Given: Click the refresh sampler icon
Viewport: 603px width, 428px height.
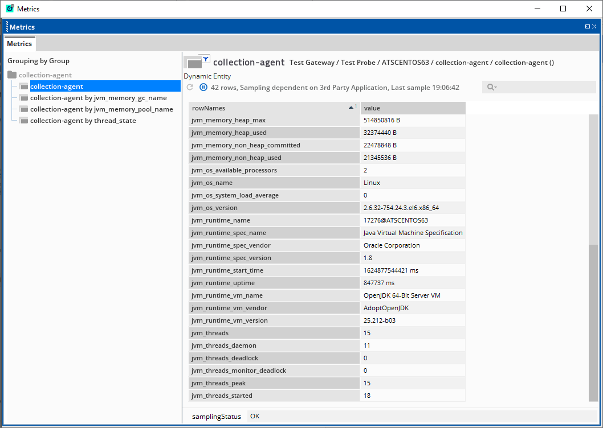Looking at the screenshot, I should [190, 87].
